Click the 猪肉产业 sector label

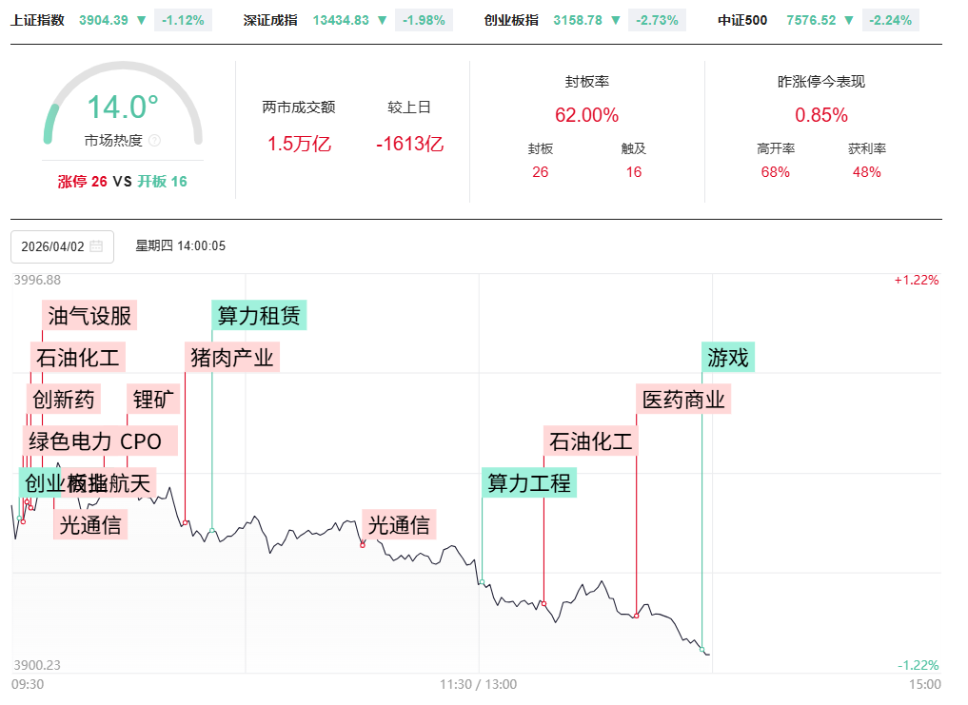(232, 358)
